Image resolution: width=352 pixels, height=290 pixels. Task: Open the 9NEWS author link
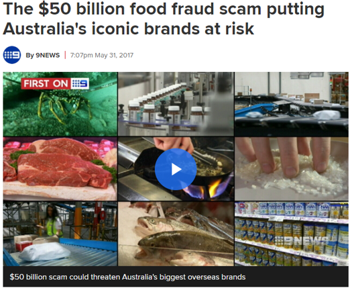pyautogui.click(x=43, y=55)
